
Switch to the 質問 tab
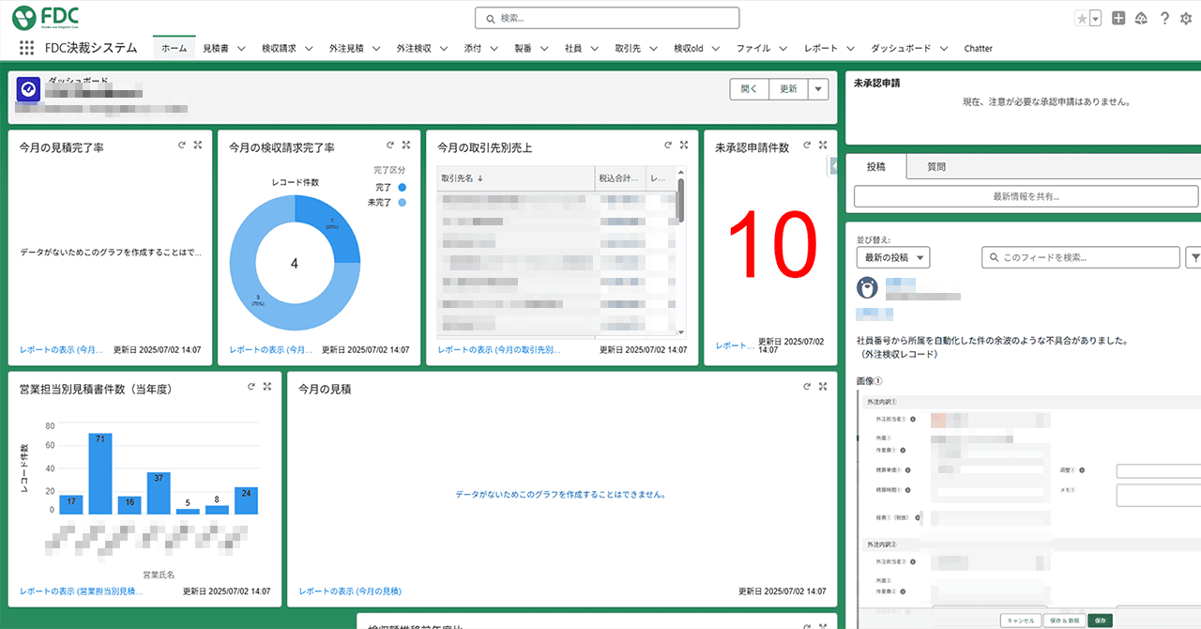pos(935,166)
